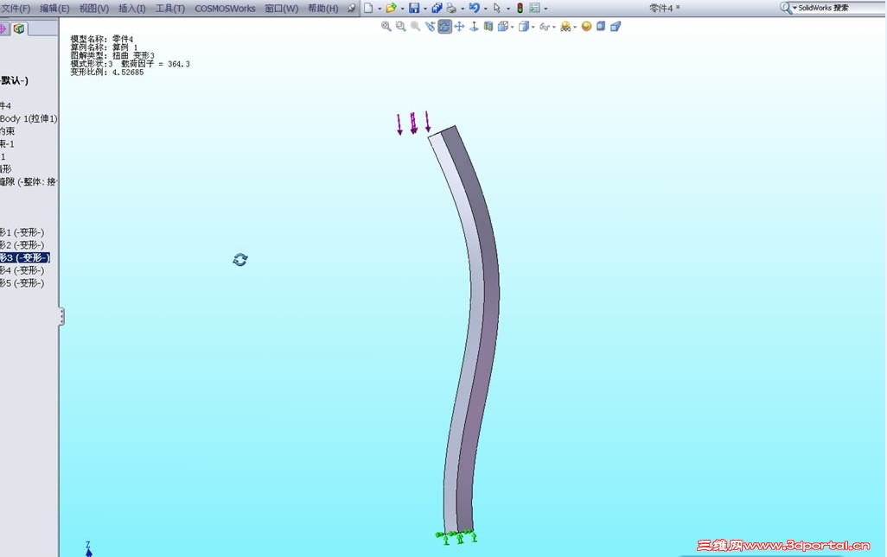Click the Undo icon
Image resolution: width=887 pixels, height=557 pixels.
[x=475, y=8]
